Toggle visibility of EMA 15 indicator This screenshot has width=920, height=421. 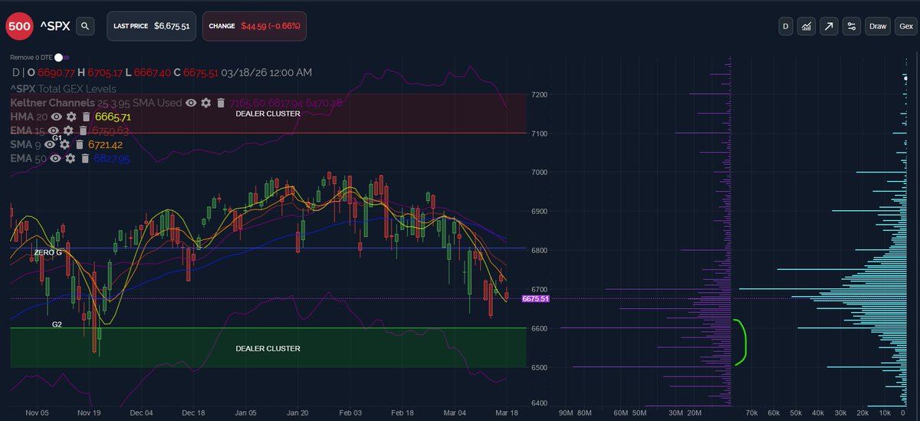pyautogui.click(x=53, y=130)
